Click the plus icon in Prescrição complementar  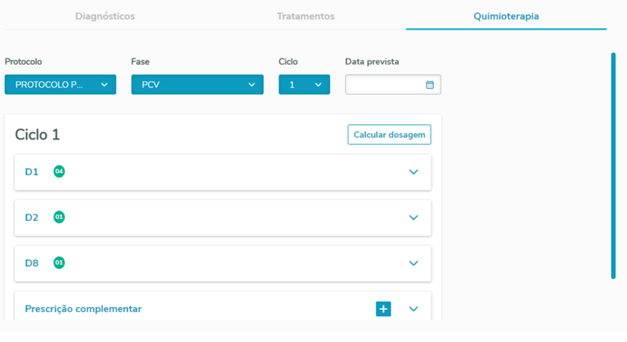click(x=383, y=309)
